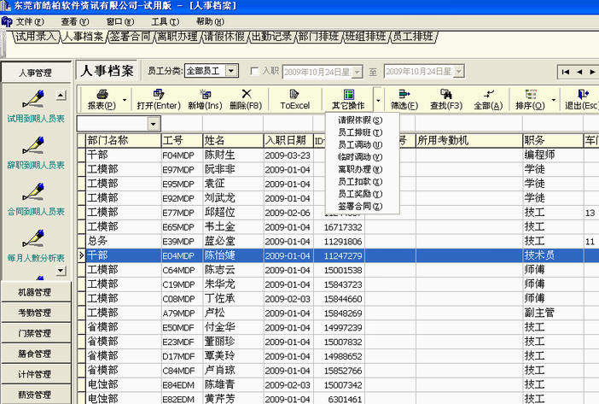599x404 pixels.
Task: Open the 工具(T) menu
Action: tap(165, 22)
